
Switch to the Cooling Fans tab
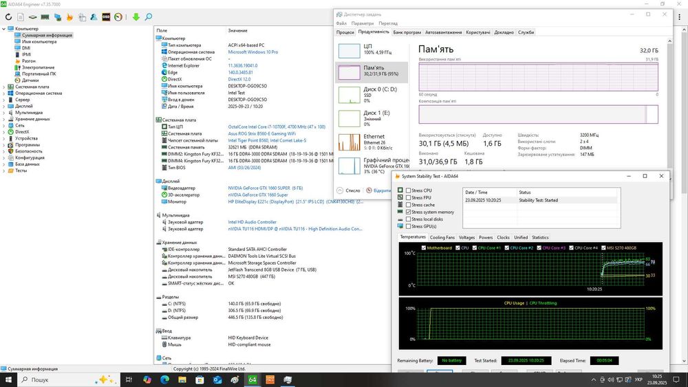(442, 238)
